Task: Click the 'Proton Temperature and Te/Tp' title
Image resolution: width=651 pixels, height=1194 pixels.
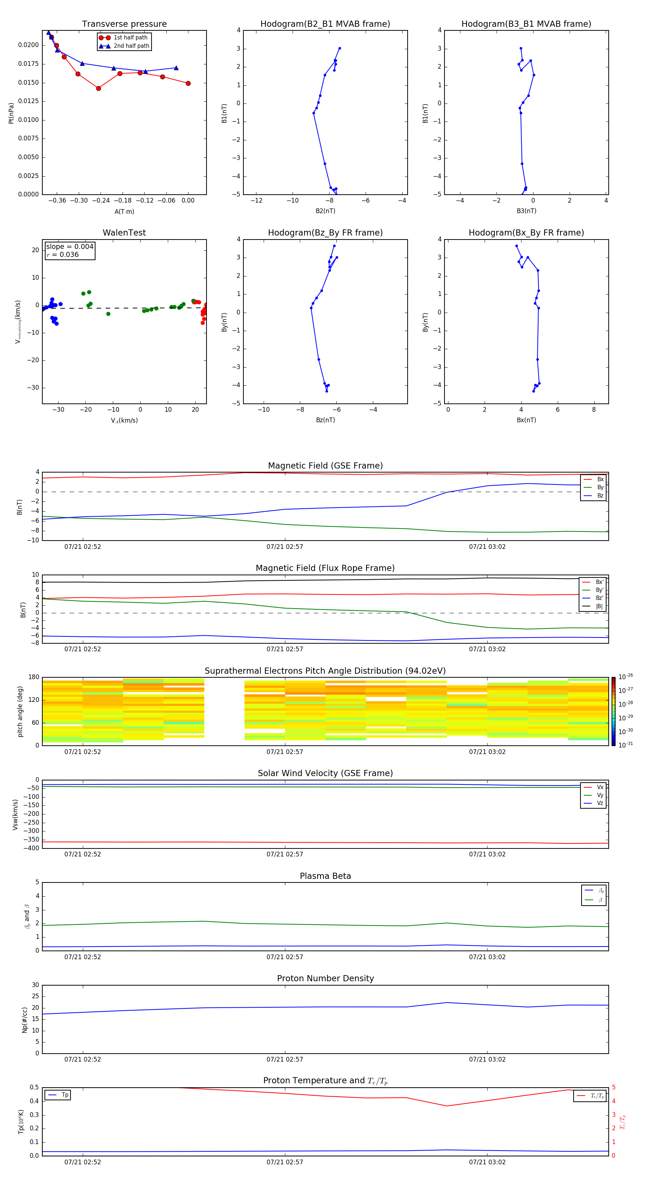Action: (325, 1081)
